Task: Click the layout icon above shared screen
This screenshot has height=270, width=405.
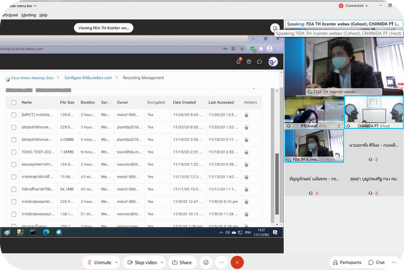Action: pos(275,28)
